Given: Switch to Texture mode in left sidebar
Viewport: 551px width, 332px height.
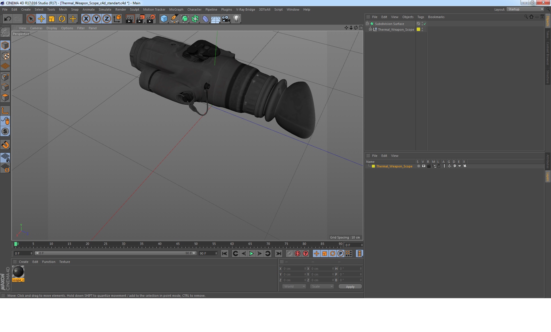Looking at the screenshot, I should (5, 56).
